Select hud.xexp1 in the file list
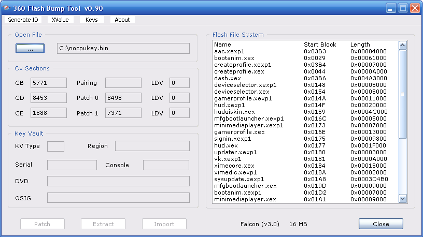 point(305,105)
